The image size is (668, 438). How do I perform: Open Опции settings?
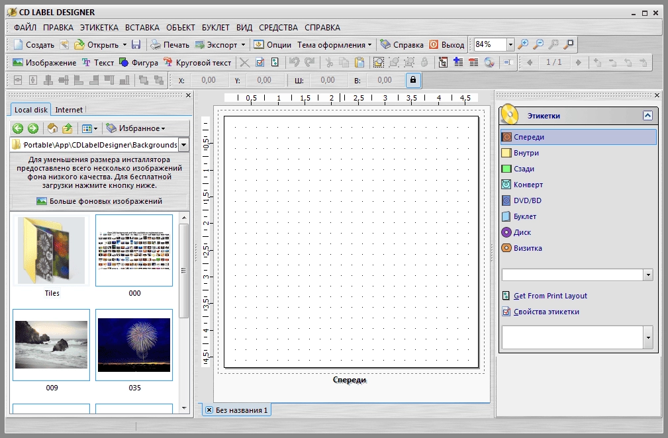(272, 45)
